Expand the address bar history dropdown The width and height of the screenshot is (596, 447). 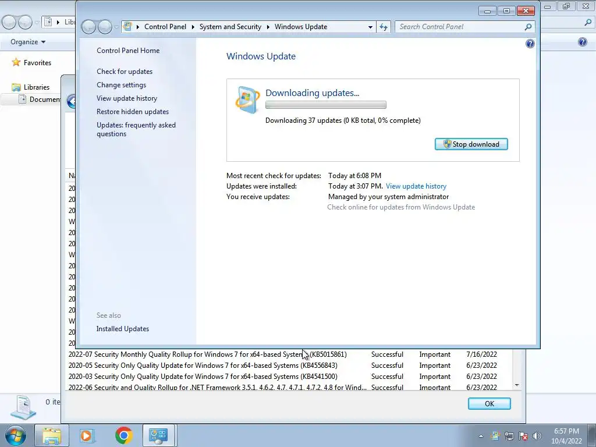click(370, 27)
